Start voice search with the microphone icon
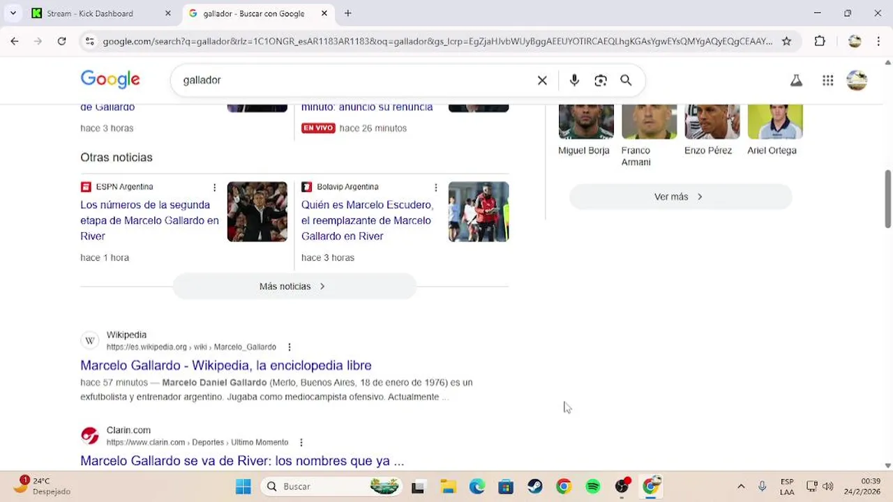Viewport: 893px width, 502px height. click(x=574, y=80)
